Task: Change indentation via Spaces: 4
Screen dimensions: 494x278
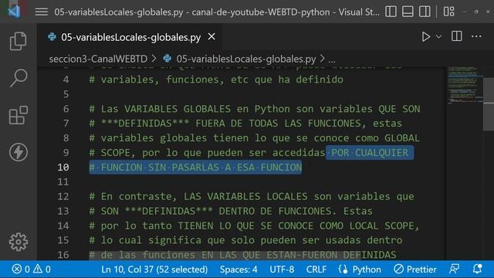Action: click(239, 270)
